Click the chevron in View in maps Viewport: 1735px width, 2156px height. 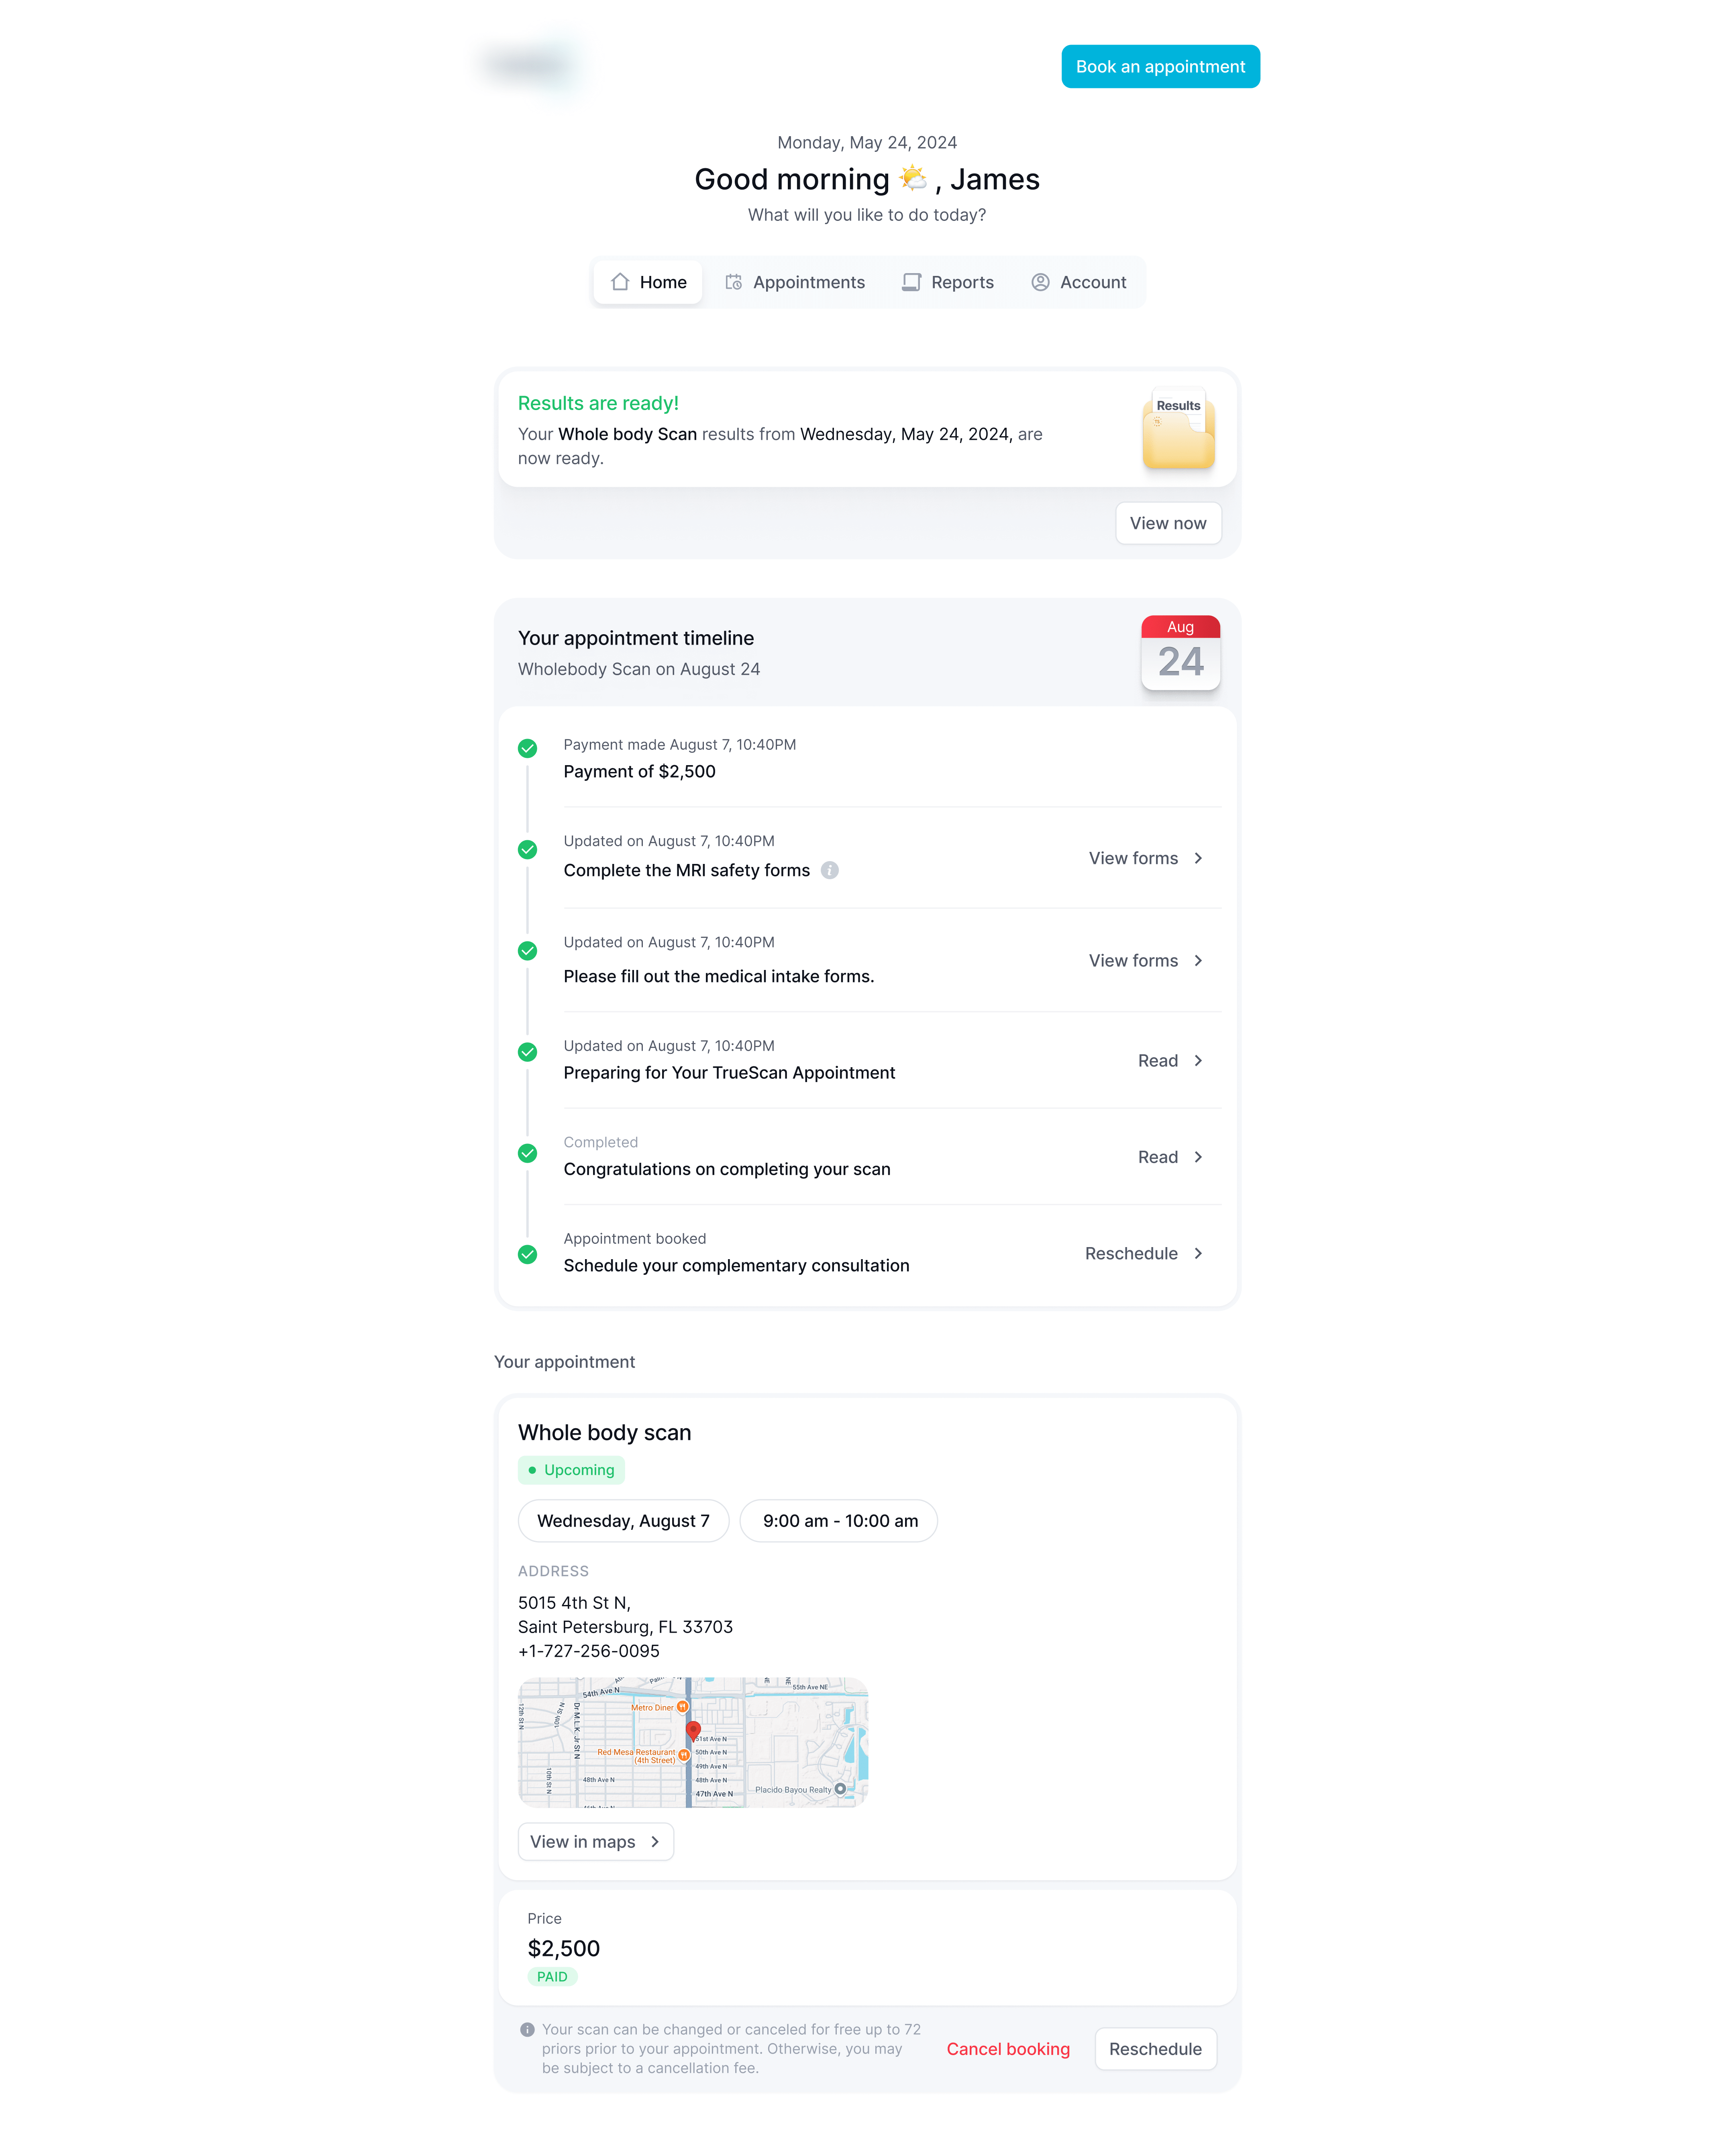655,1842
